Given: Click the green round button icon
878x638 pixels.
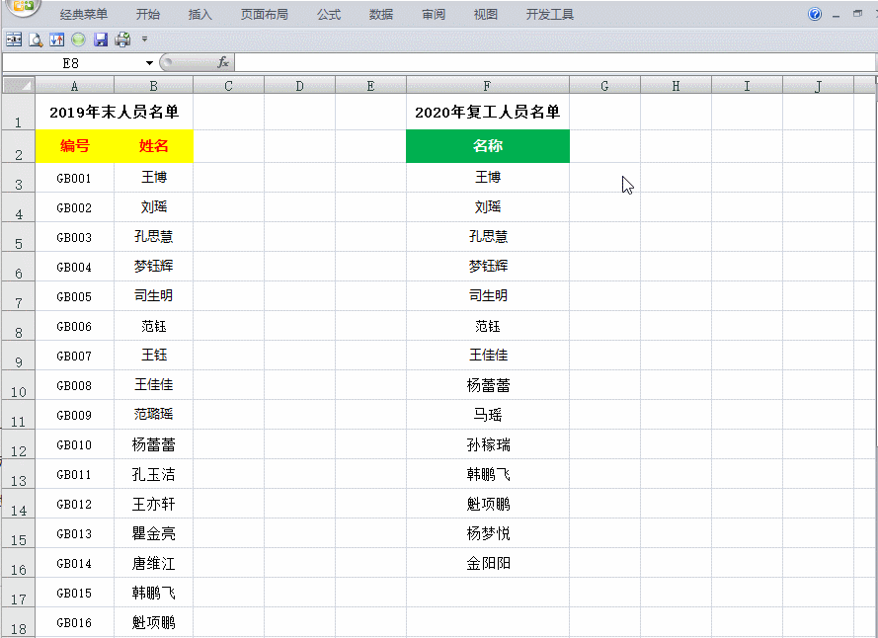Looking at the screenshot, I should [78, 40].
